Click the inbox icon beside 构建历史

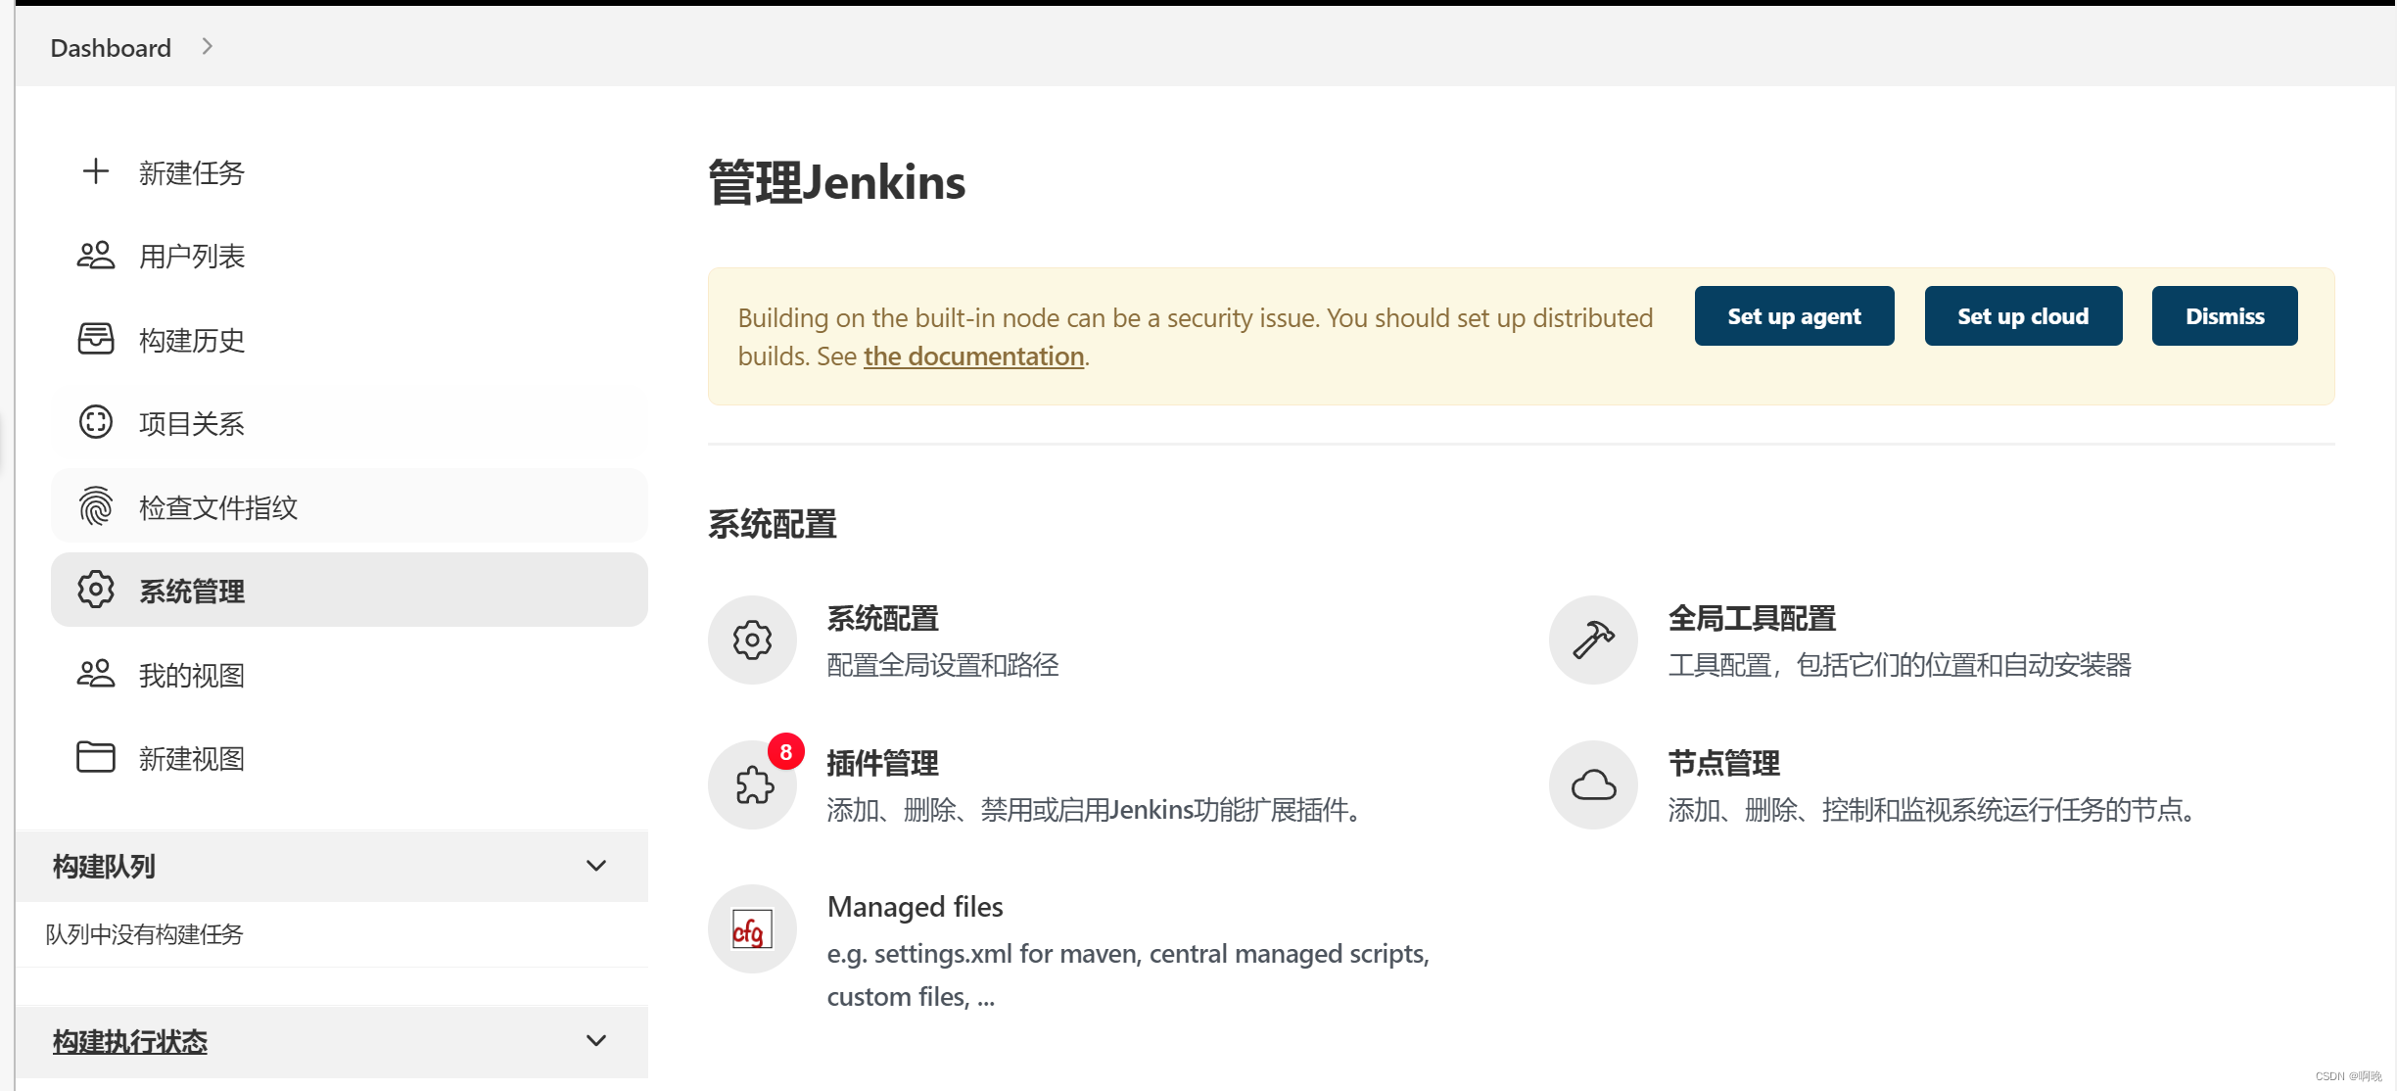point(96,339)
